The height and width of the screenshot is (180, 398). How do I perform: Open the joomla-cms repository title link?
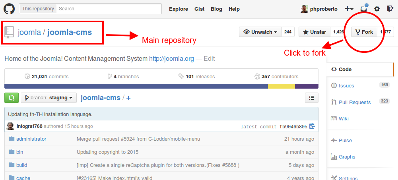click(70, 33)
